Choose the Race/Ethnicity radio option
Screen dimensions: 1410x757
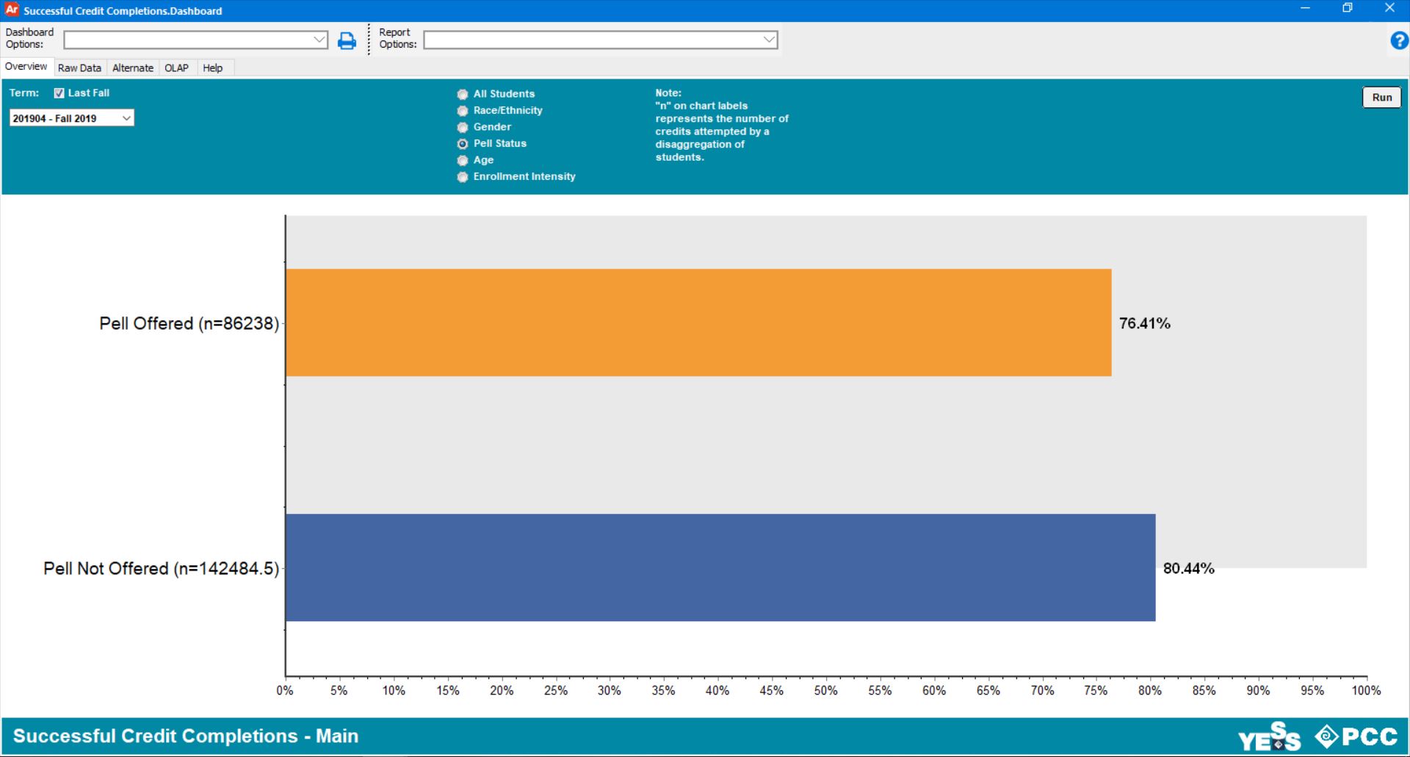[463, 111]
